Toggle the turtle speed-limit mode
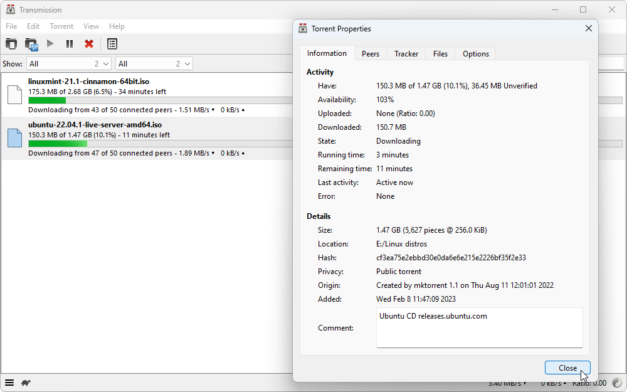This screenshot has width=627, height=392. point(26,383)
